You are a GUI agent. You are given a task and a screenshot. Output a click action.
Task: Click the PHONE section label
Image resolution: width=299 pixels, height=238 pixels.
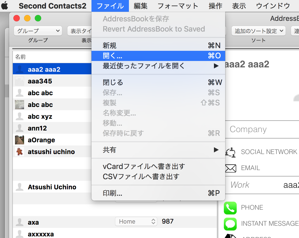click(x=252, y=208)
